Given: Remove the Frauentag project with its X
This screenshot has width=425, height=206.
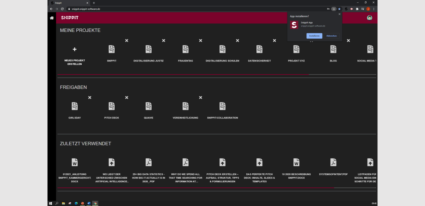Looking at the screenshot, I should [200, 41].
